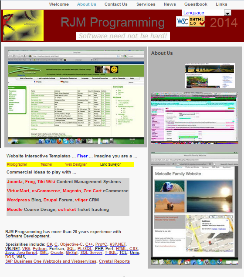Open the Guestbook page

click(x=196, y=4)
